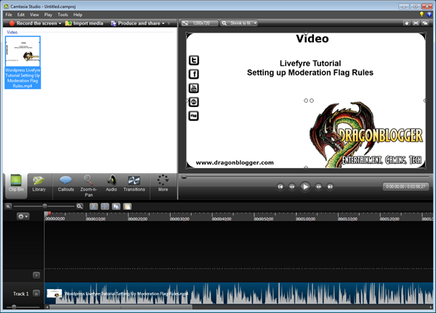The height and width of the screenshot is (313, 436).
Task: Click the timeline playhead marker at 0:00
Action: tap(47, 214)
